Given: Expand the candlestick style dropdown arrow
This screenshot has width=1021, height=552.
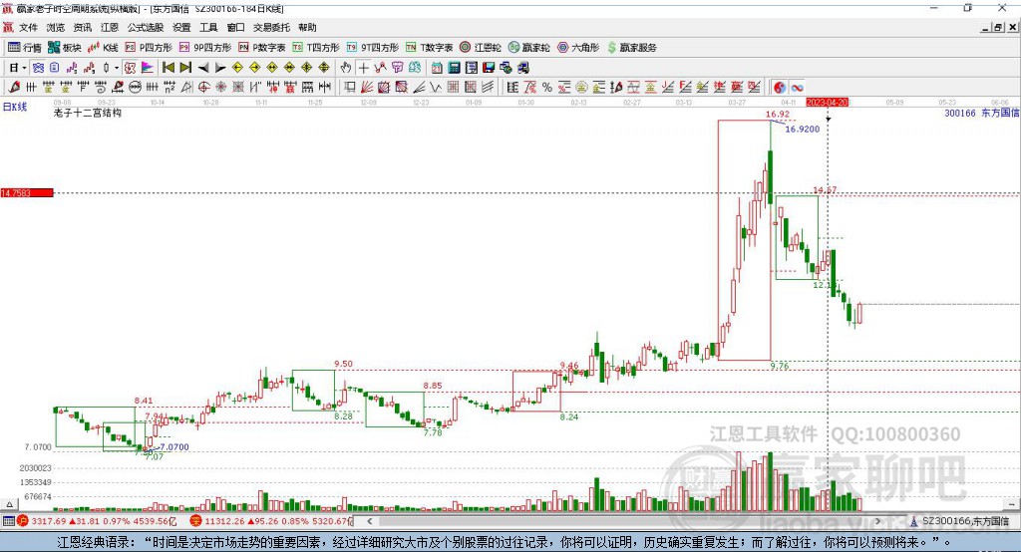Looking at the screenshot, I should point(117,68).
